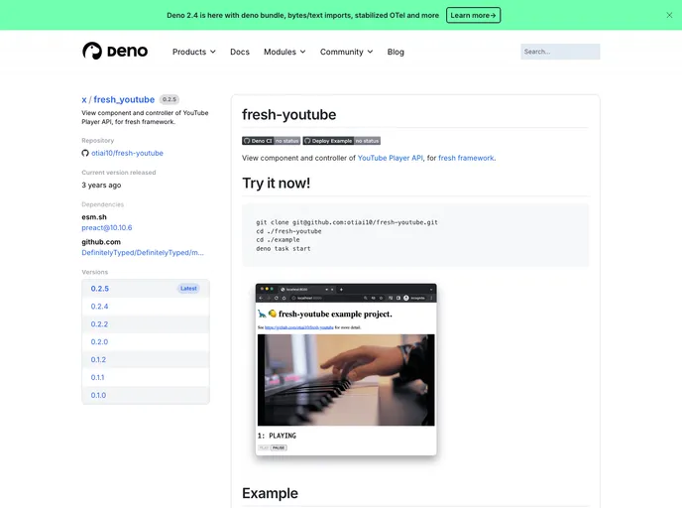The image size is (682, 508).
Task: Follow the YouTube Player API link
Action: pos(391,158)
